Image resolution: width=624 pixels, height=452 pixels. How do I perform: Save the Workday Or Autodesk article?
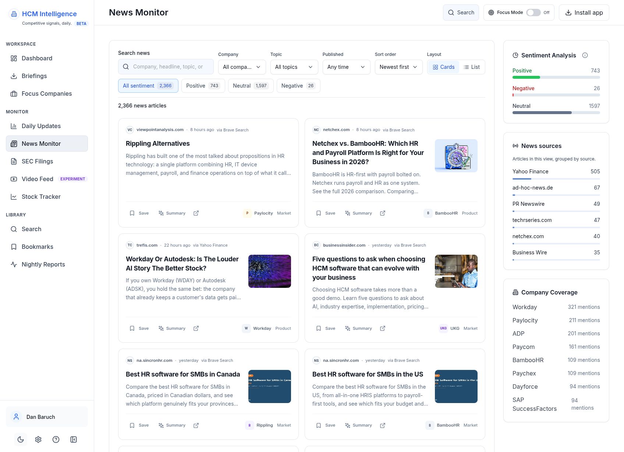[x=139, y=328]
